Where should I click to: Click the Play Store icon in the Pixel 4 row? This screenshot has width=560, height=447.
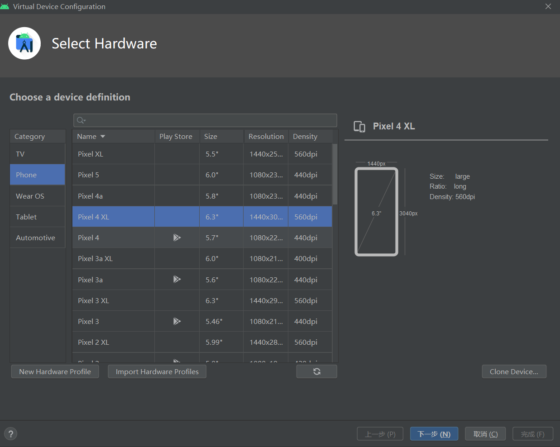click(x=177, y=238)
